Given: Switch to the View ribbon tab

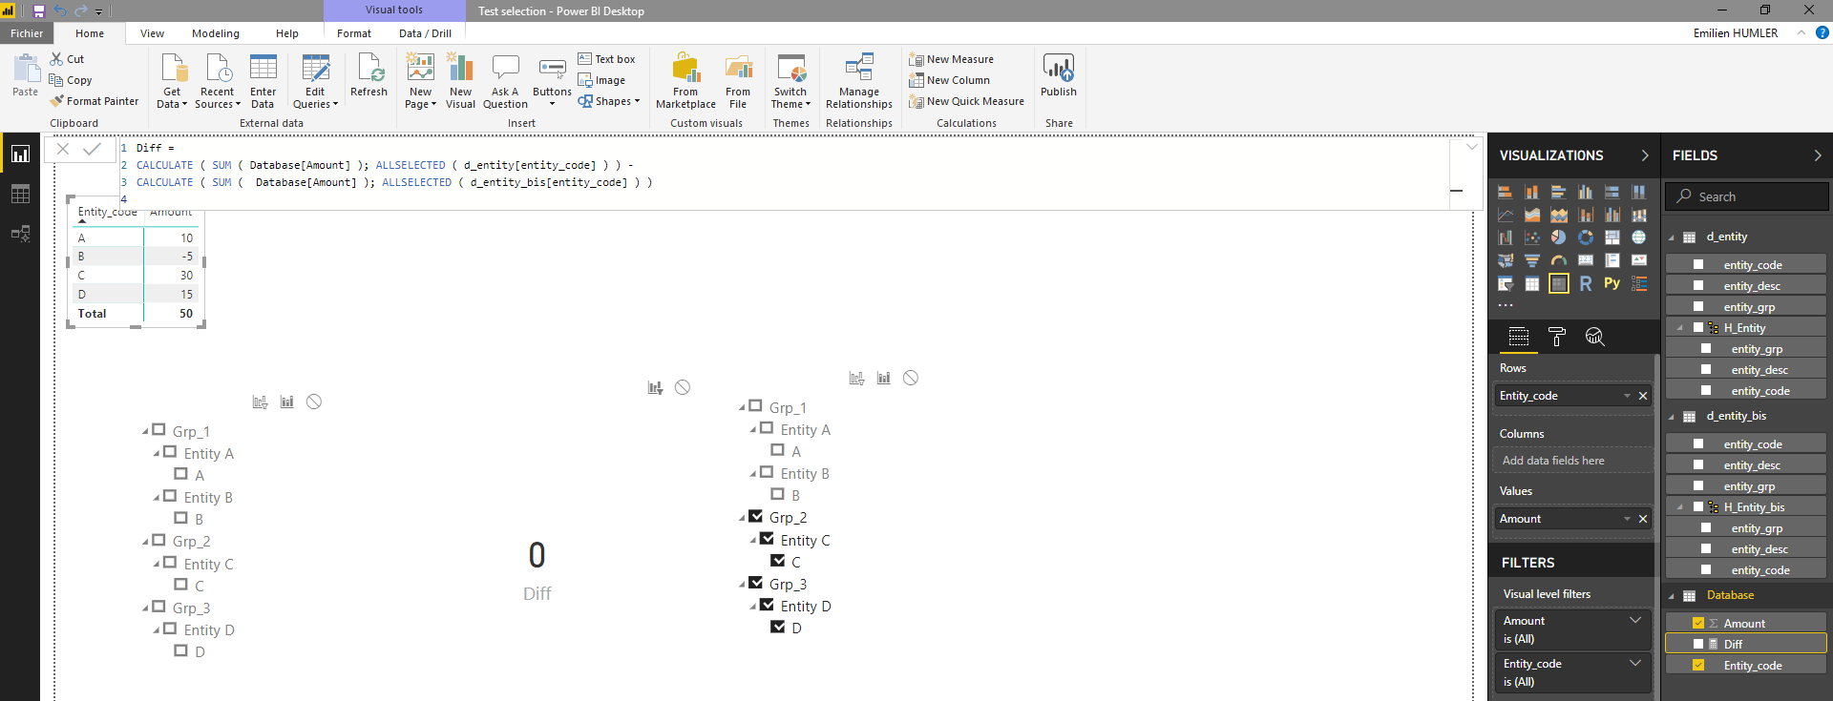Looking at the screenshot, I should pyautogui.click(x=152, y=33).
